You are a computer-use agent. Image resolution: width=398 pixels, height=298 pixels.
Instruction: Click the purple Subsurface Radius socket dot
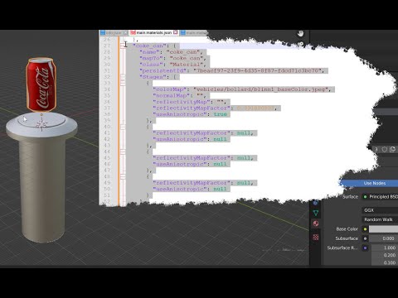365,248
